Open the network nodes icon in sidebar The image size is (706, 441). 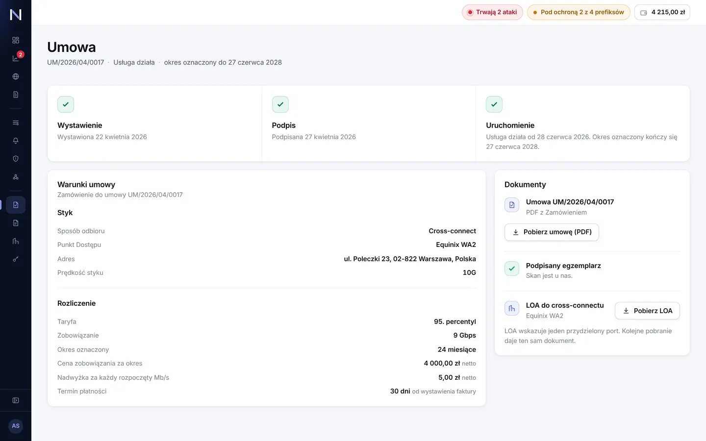(x=16, y=177)
